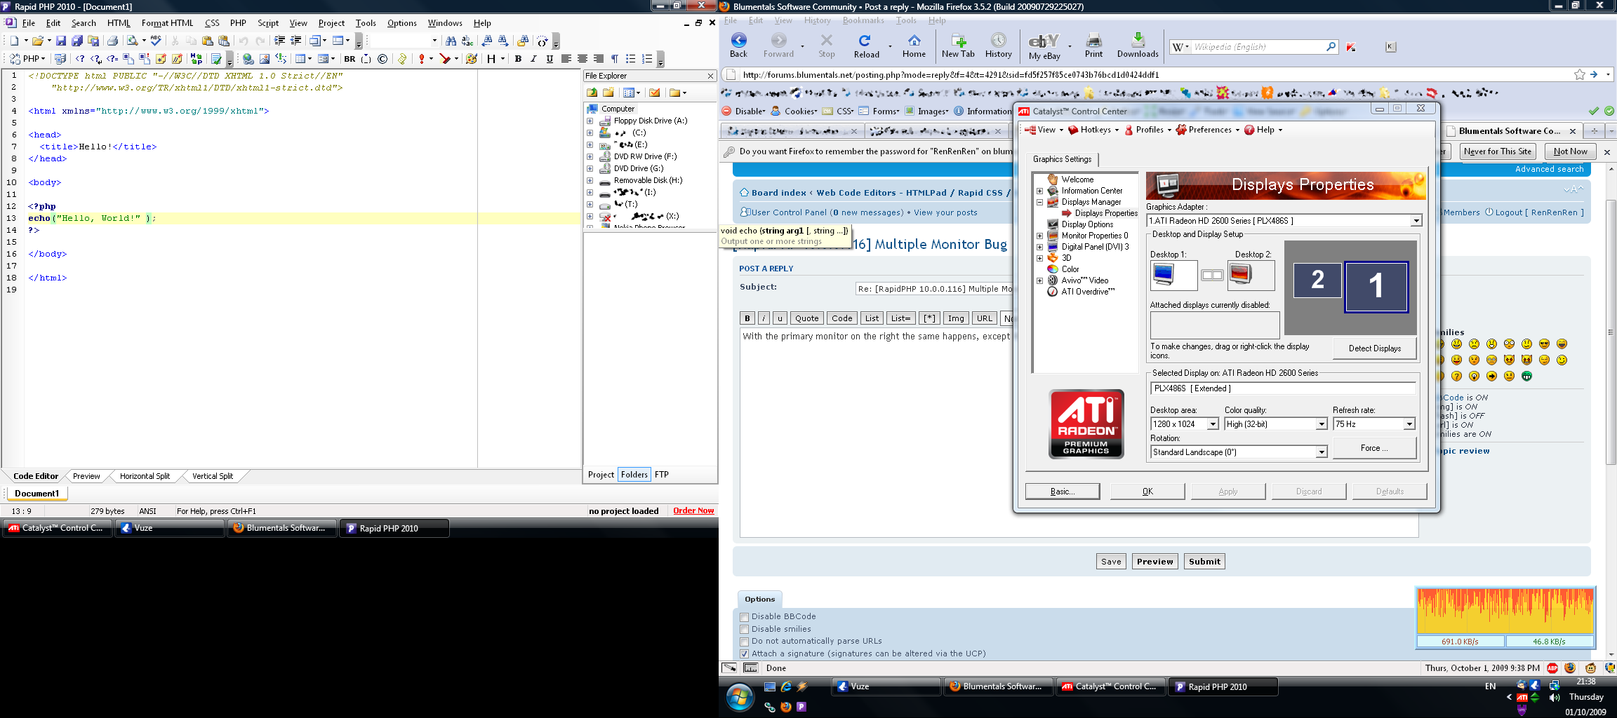
Task: Open the Project menu in Rapid PHP
Action: (x=331, y=23)
